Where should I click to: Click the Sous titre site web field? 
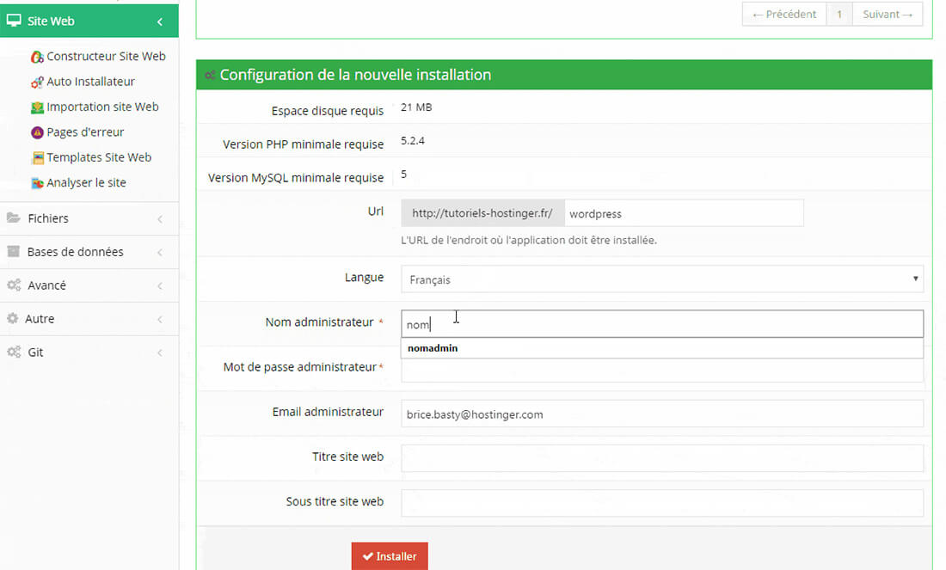pyautogui.click(x=662, y=503)
